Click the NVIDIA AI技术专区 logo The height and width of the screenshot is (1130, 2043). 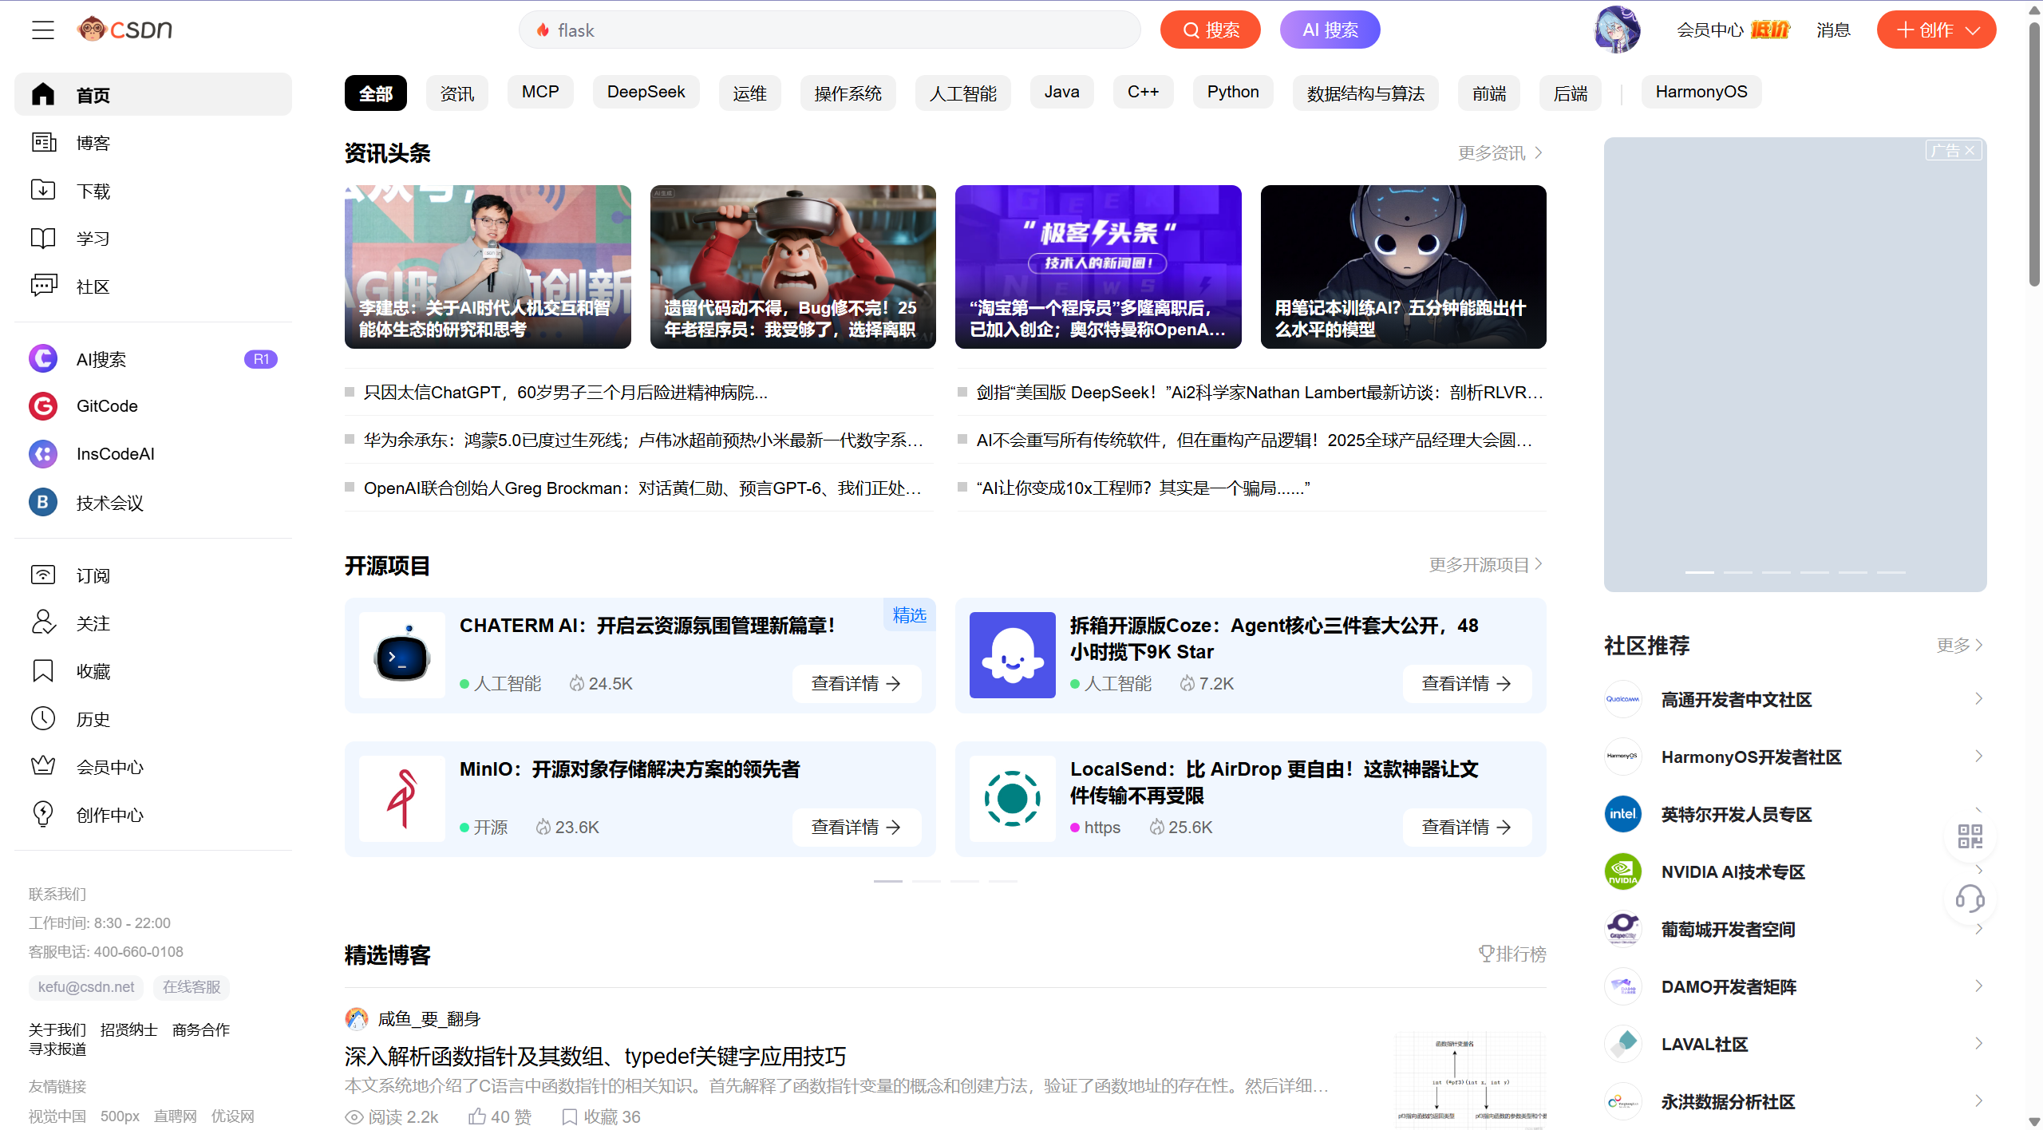pyautogui.click(x=1623, y=871)
